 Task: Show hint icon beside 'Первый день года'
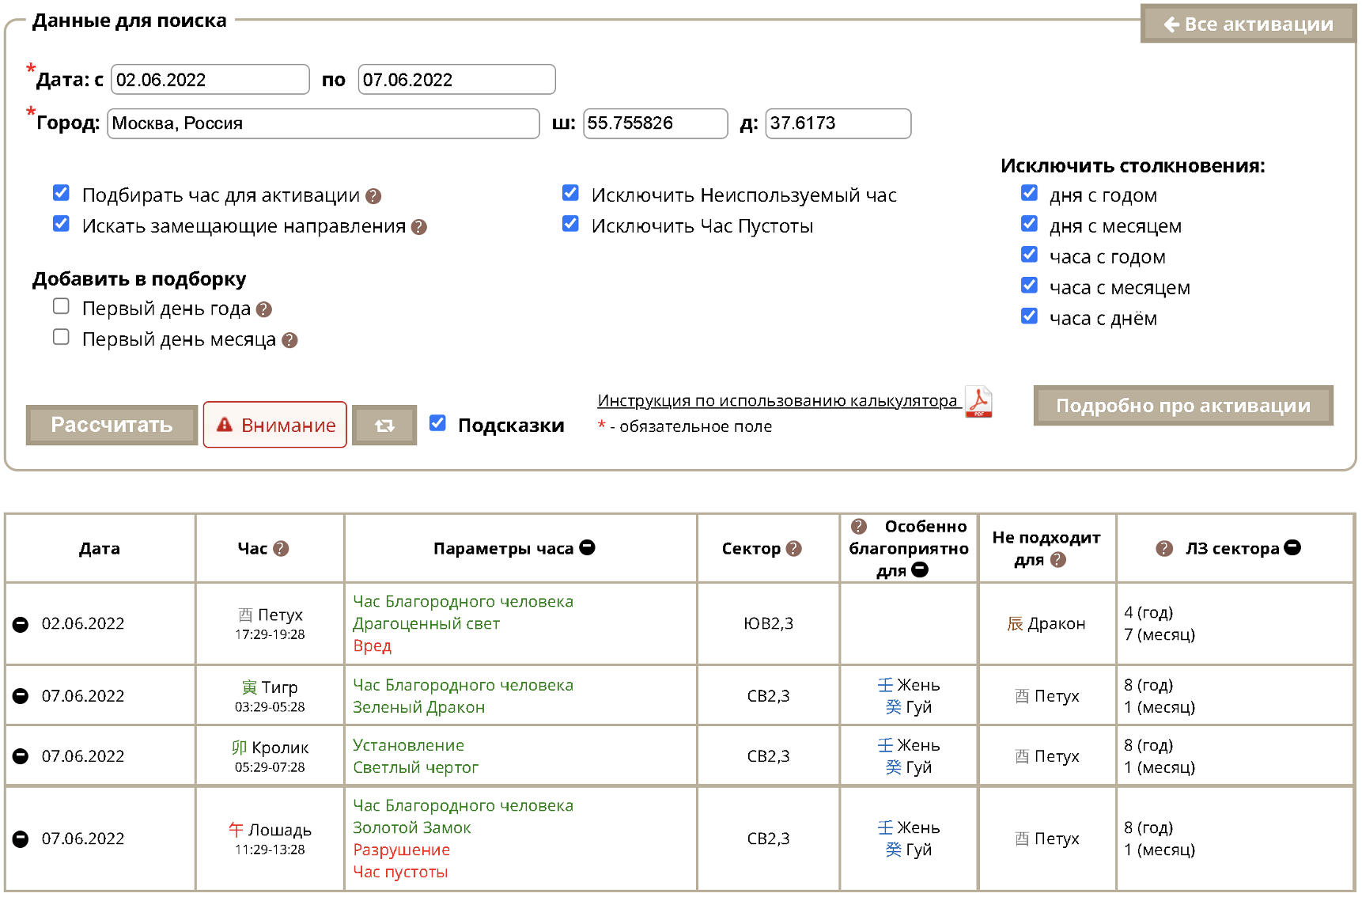click(x=264, y=310)
